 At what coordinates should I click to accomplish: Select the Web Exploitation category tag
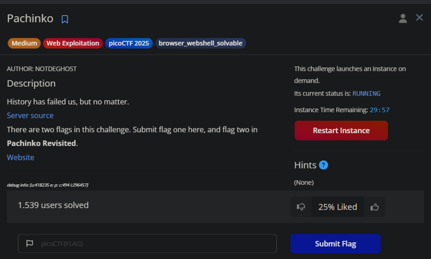[x=73, y=43]
